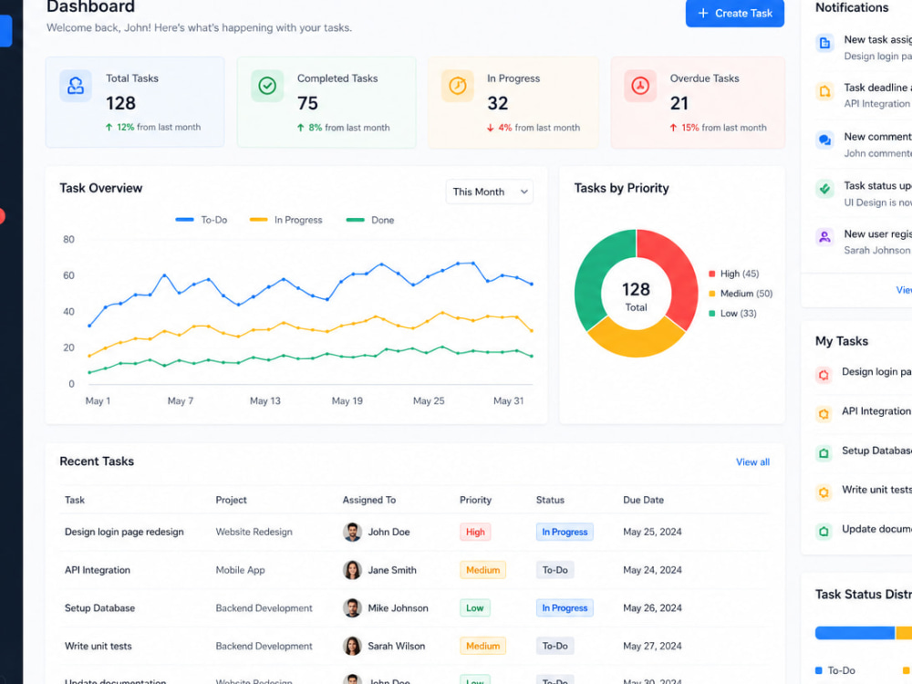This screenshot has width=912, height=684.
Task: Click the New comment chat bubble icon
Action: pyautogui.click(x=824, y=140)
